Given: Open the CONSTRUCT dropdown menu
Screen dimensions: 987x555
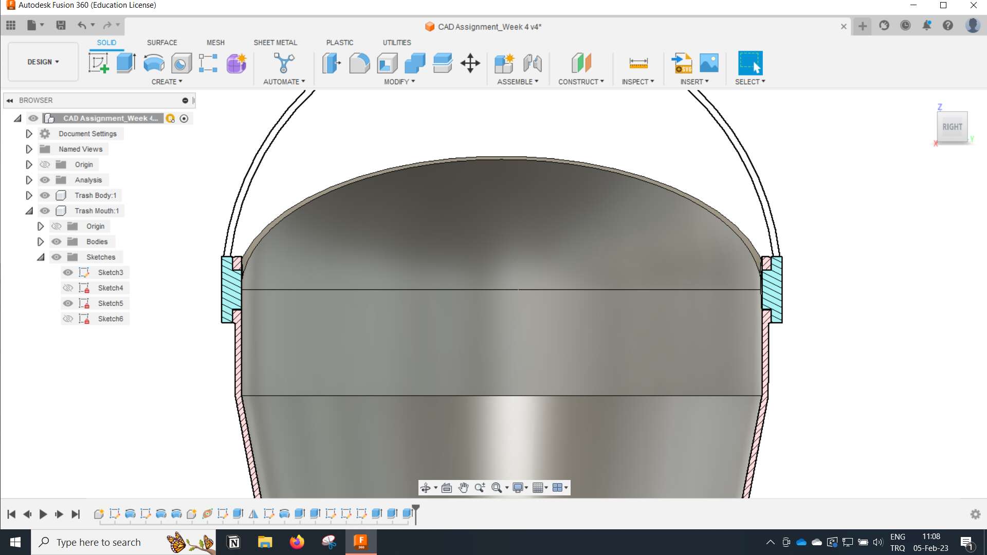Looking at the screenshot, I should (x=581, y=82).
